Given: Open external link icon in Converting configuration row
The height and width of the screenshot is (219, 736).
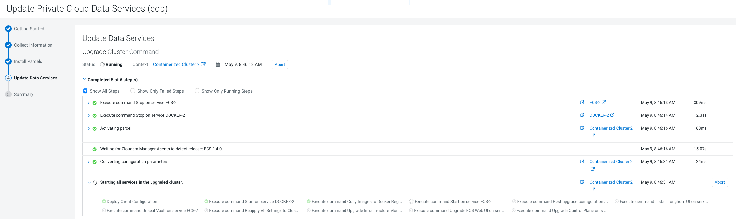Looking at the screenshot, I should click(x=582, y=161).
